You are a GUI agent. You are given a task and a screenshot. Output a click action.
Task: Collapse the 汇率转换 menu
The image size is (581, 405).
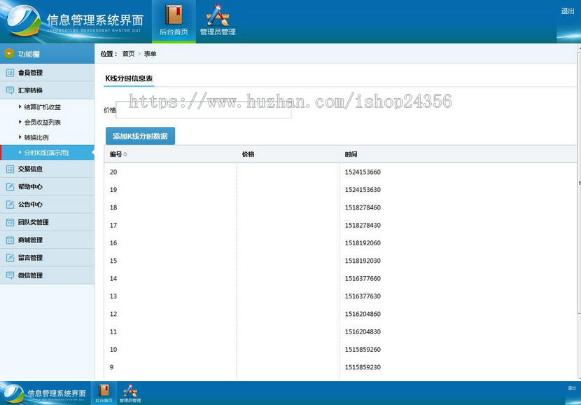click(x=47, y=90)
